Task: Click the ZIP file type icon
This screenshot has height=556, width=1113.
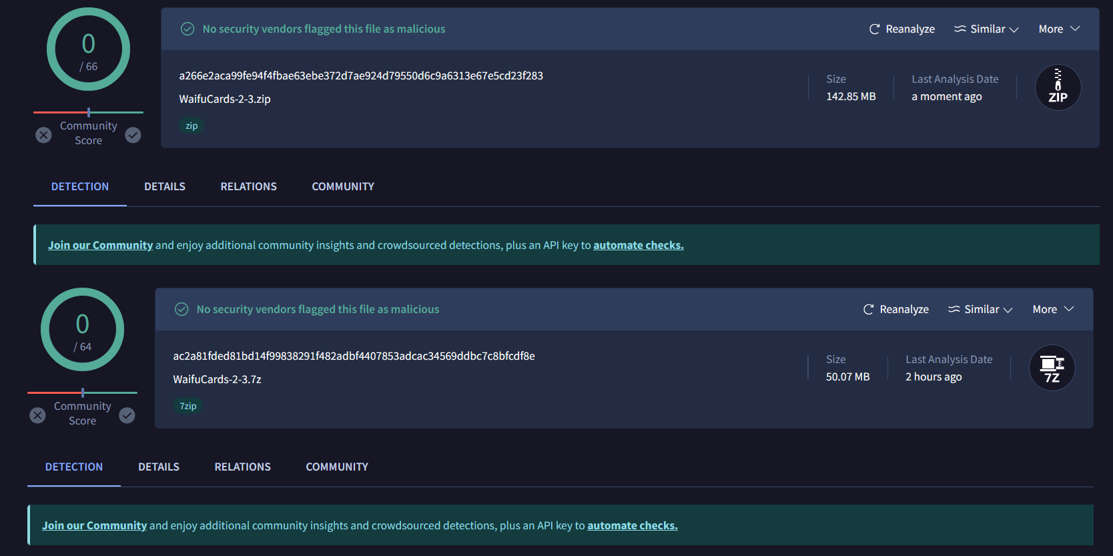Action: pyautogui.click(x=1058, y=87)
